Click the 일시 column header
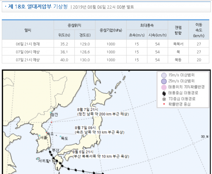This screenshot has width=212, height=174. (28, 30)
